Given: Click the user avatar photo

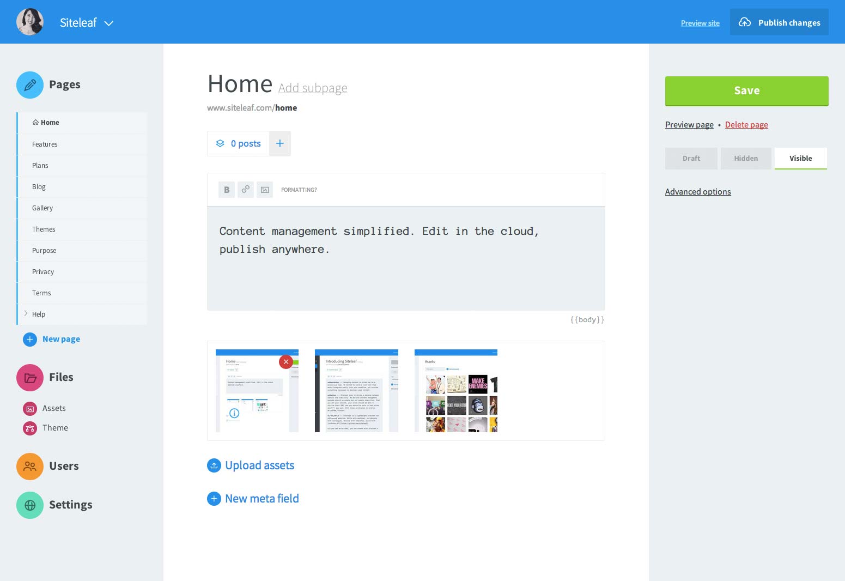Looking at the screenshot, I should (30, 22).
